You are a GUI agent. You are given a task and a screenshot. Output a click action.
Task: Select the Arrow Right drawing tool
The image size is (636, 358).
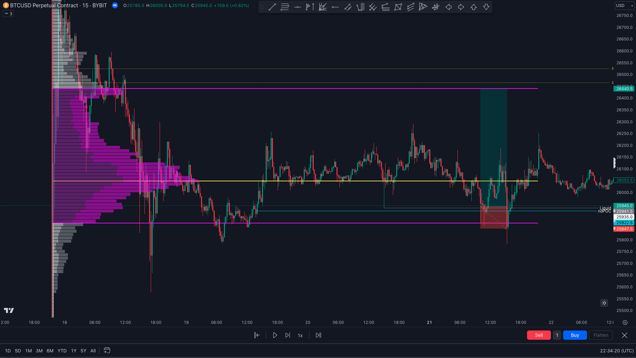[x=461, y=7]
